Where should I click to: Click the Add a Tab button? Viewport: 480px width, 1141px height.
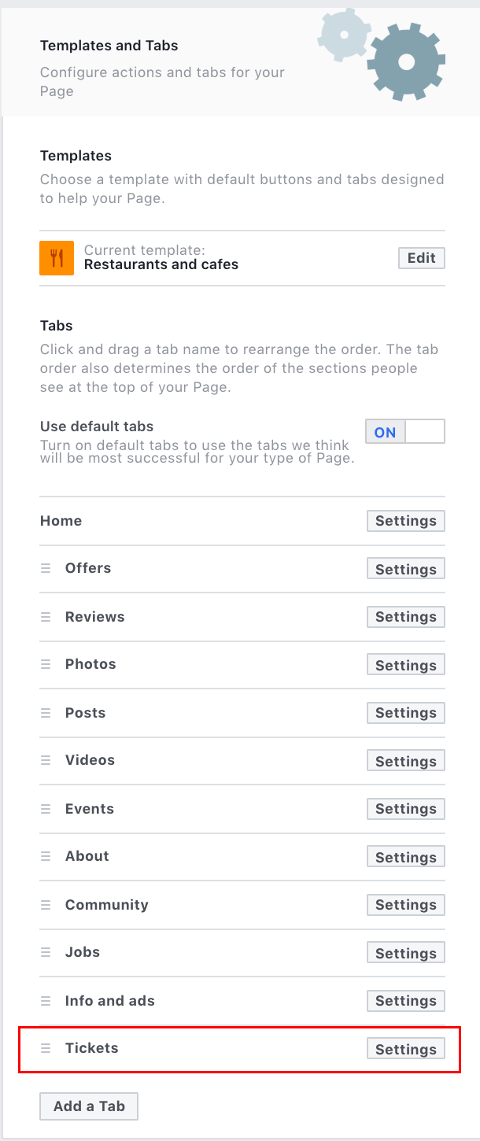pyautogui.click(x=89, y=1106)
